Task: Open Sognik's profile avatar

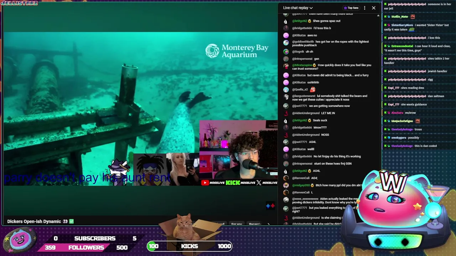Action: (x=286, y=52)
